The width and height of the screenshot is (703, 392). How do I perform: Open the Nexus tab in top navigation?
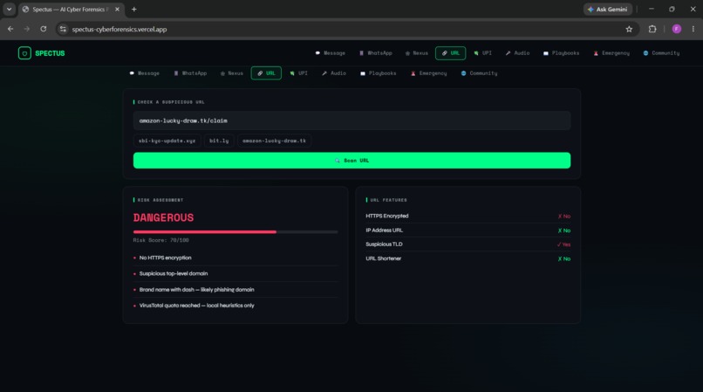coord(417,53)
